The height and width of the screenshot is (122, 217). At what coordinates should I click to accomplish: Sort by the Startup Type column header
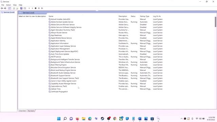(144, 16)
